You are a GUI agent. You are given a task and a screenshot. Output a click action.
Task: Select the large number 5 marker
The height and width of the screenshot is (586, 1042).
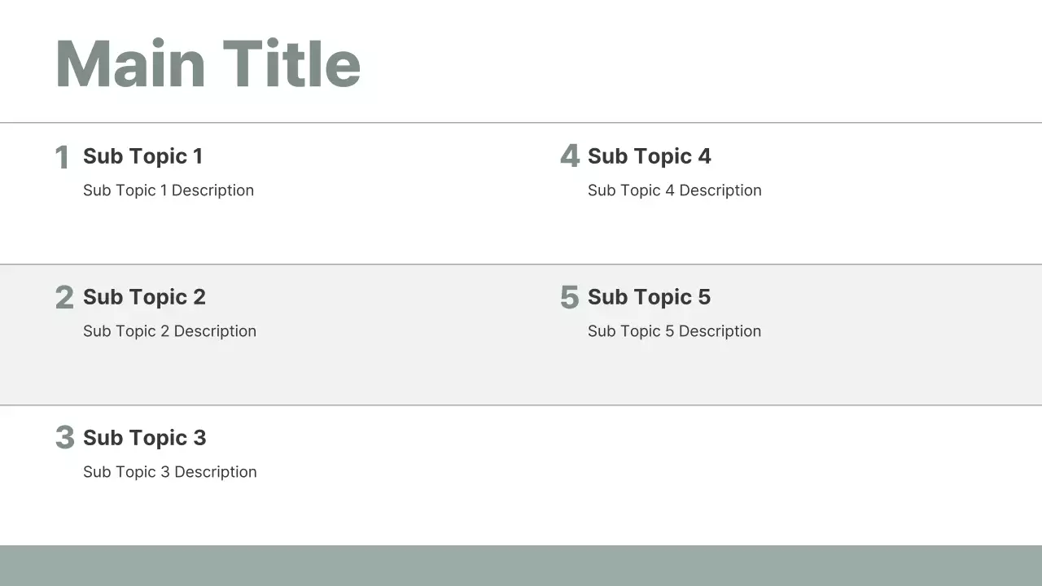tap(569, 297)
